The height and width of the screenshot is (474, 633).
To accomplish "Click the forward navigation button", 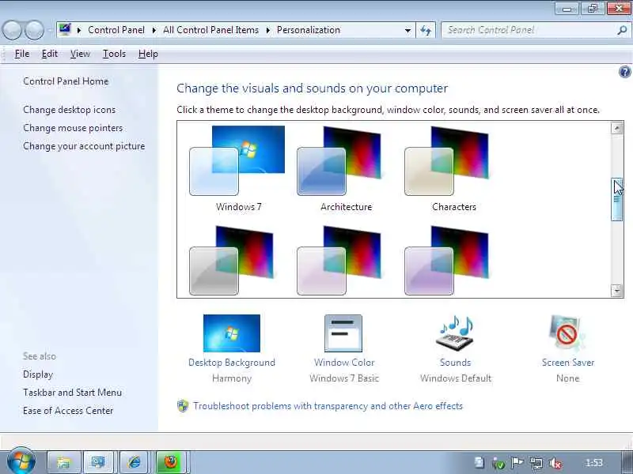I will click(x=35, y=30).
